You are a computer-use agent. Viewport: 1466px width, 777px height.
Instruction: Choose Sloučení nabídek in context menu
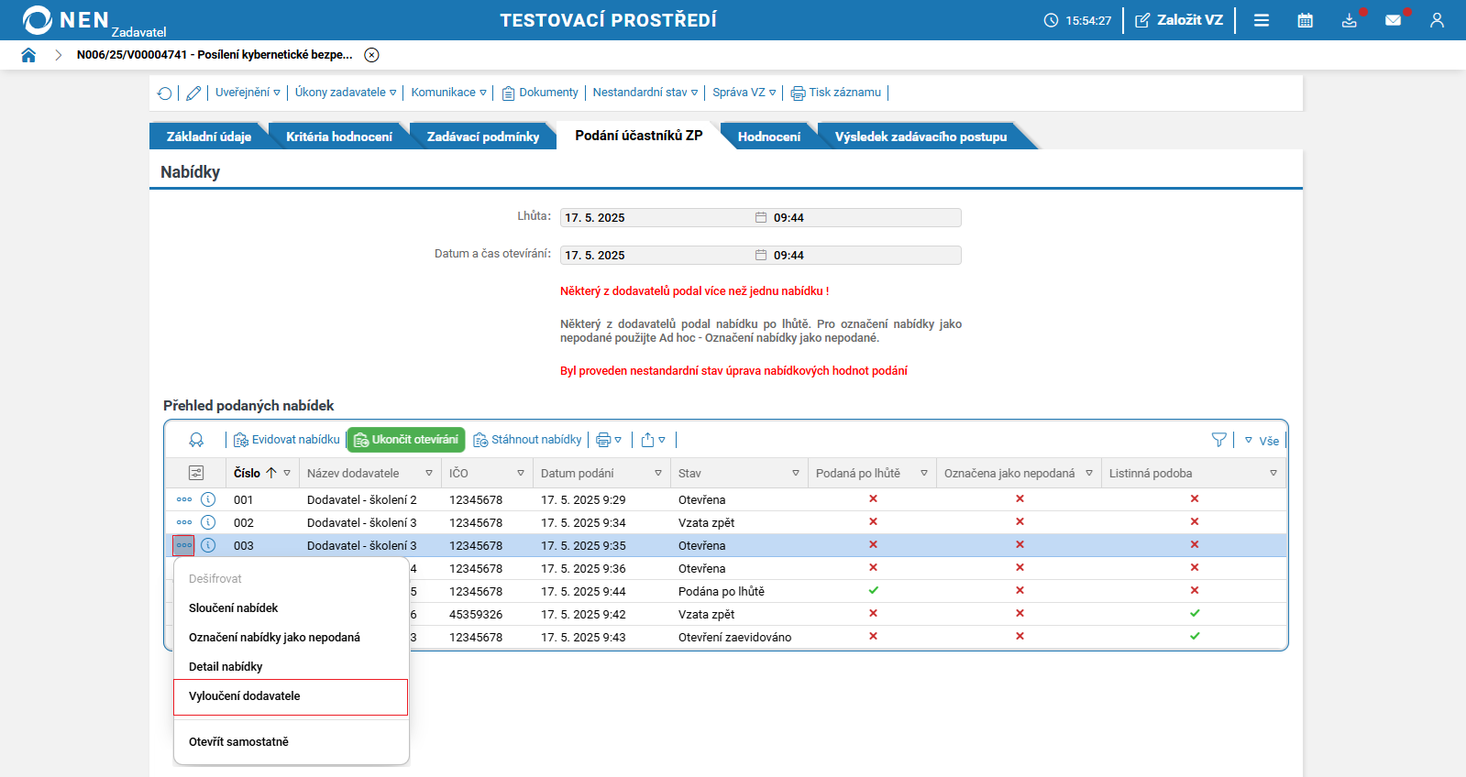click(x=234, y=608)
